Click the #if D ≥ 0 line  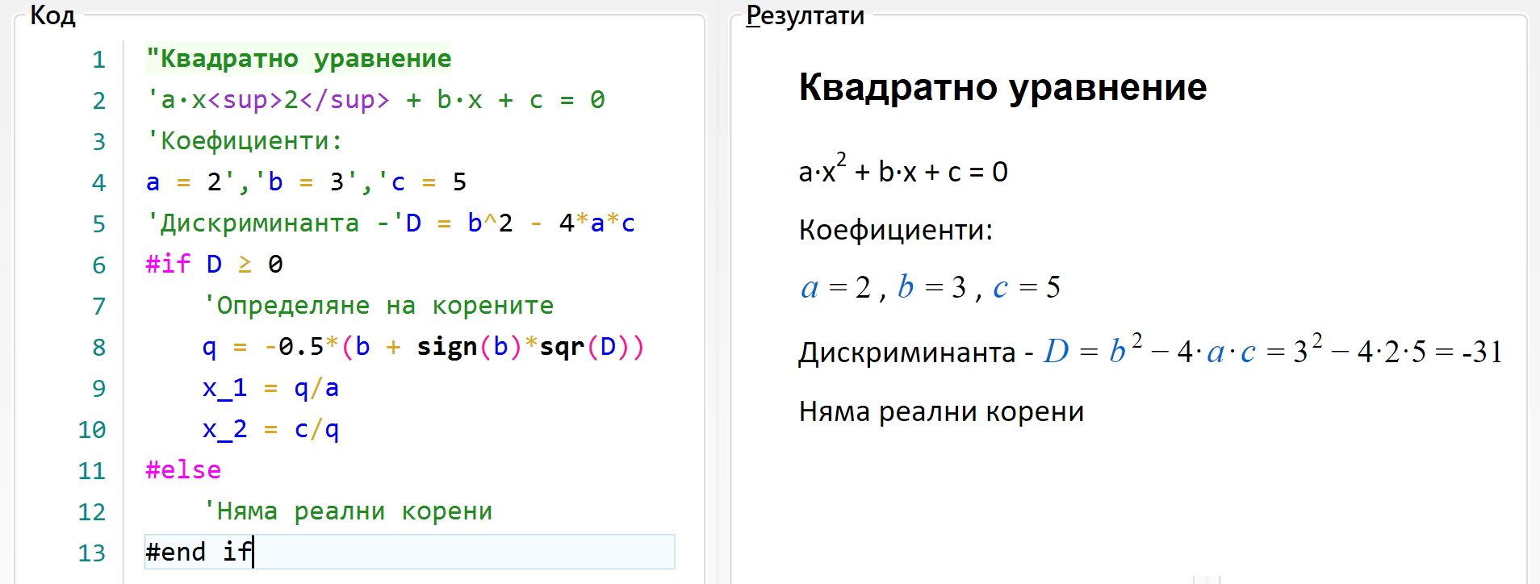(x=215, y=265)
